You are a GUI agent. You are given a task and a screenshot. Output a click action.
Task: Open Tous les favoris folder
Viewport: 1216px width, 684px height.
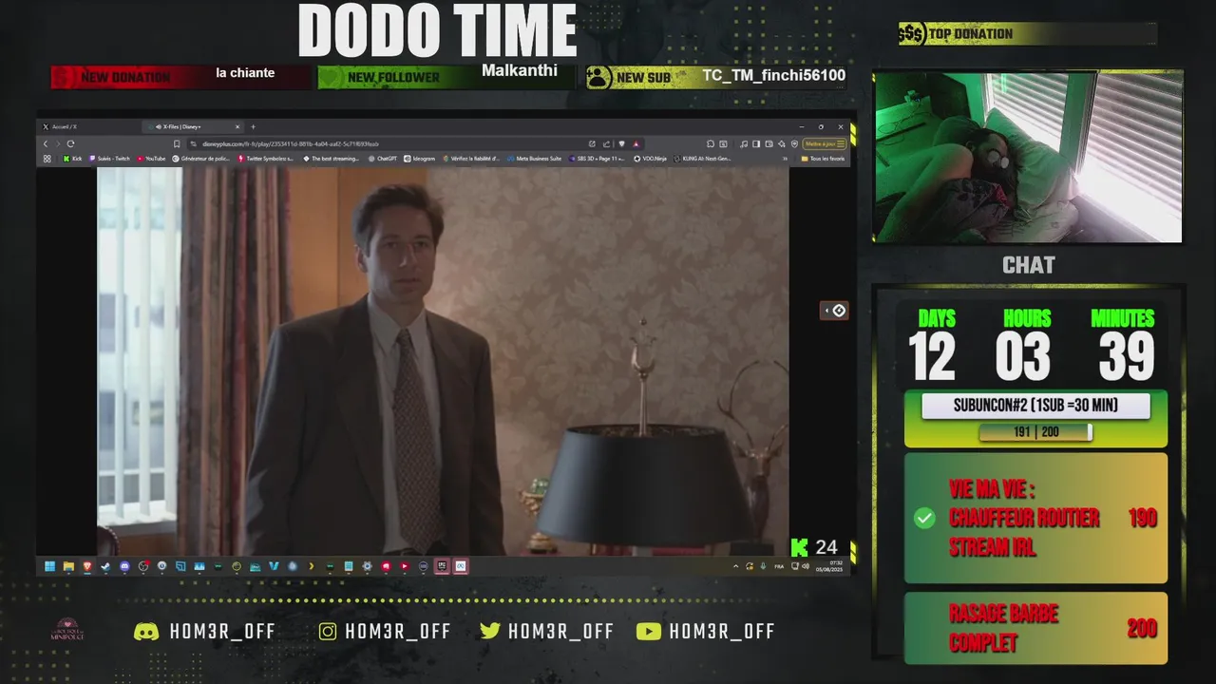click(x=823, y=159)
